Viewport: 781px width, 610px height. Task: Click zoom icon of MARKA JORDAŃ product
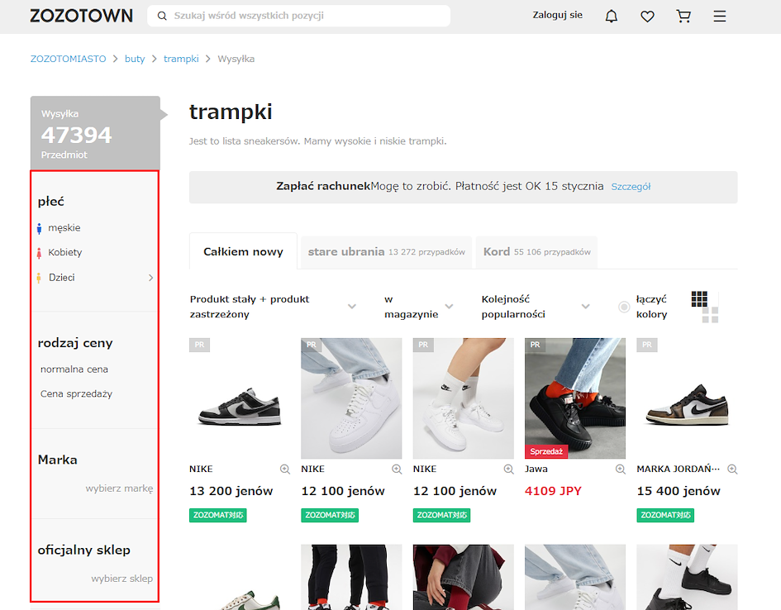coord(732,469)
